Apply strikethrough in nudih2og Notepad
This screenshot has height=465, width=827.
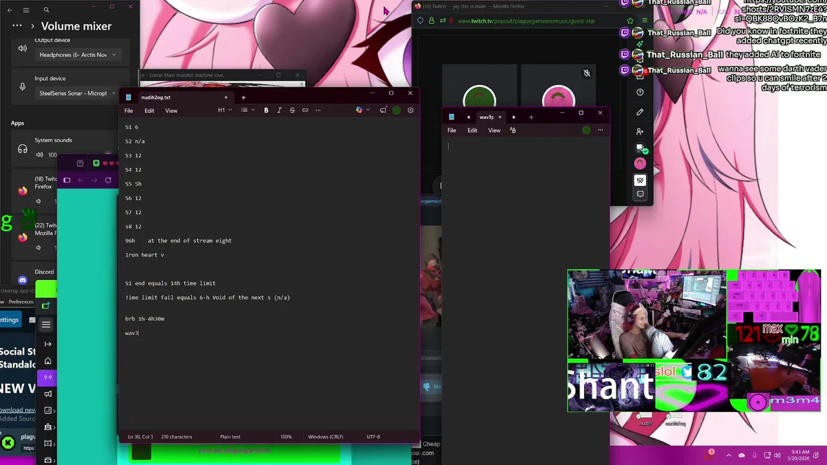tap(292, 110)
